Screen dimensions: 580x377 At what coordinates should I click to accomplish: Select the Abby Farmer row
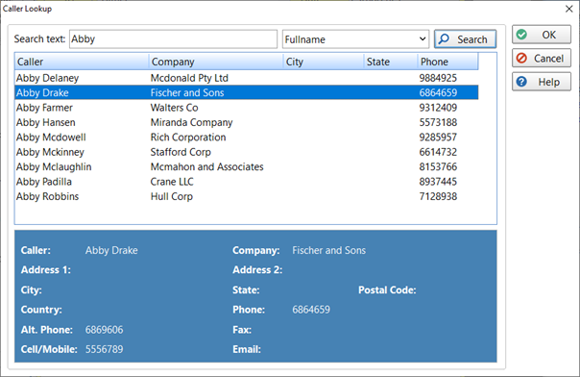(x=247, y=108)
